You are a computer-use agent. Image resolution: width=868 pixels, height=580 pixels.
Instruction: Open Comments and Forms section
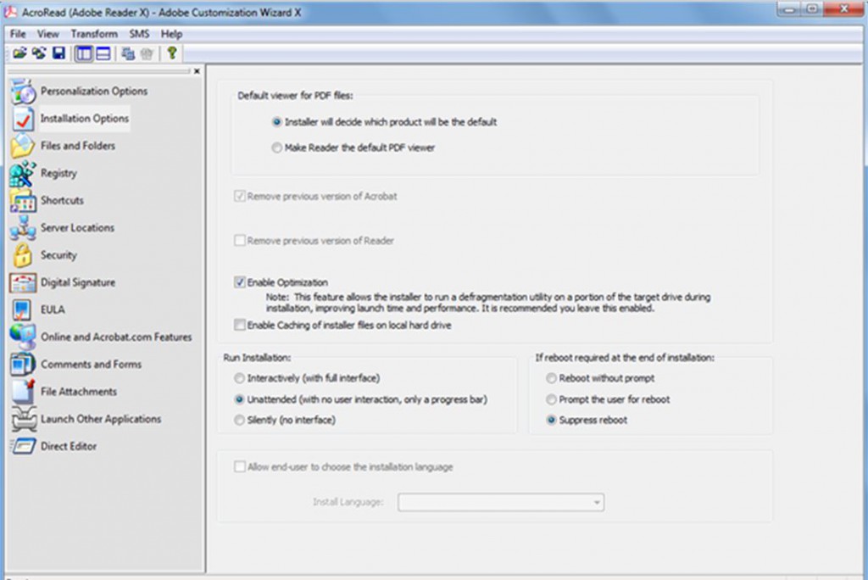coord(91,365)
